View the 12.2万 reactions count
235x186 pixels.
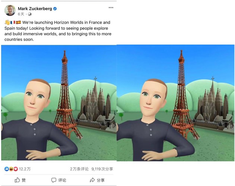pyautogui.click(x=25, y=169)
